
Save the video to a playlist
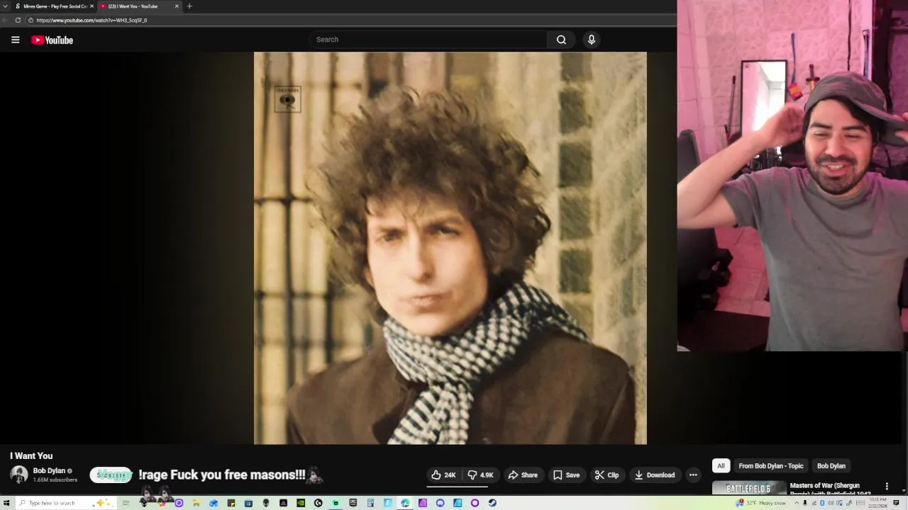point(566,475)
